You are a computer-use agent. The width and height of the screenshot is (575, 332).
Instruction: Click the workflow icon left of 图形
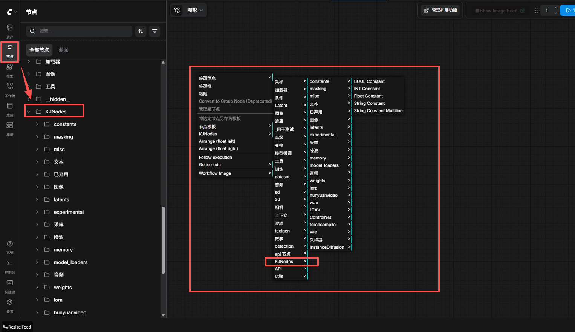(x=177, y=11)
